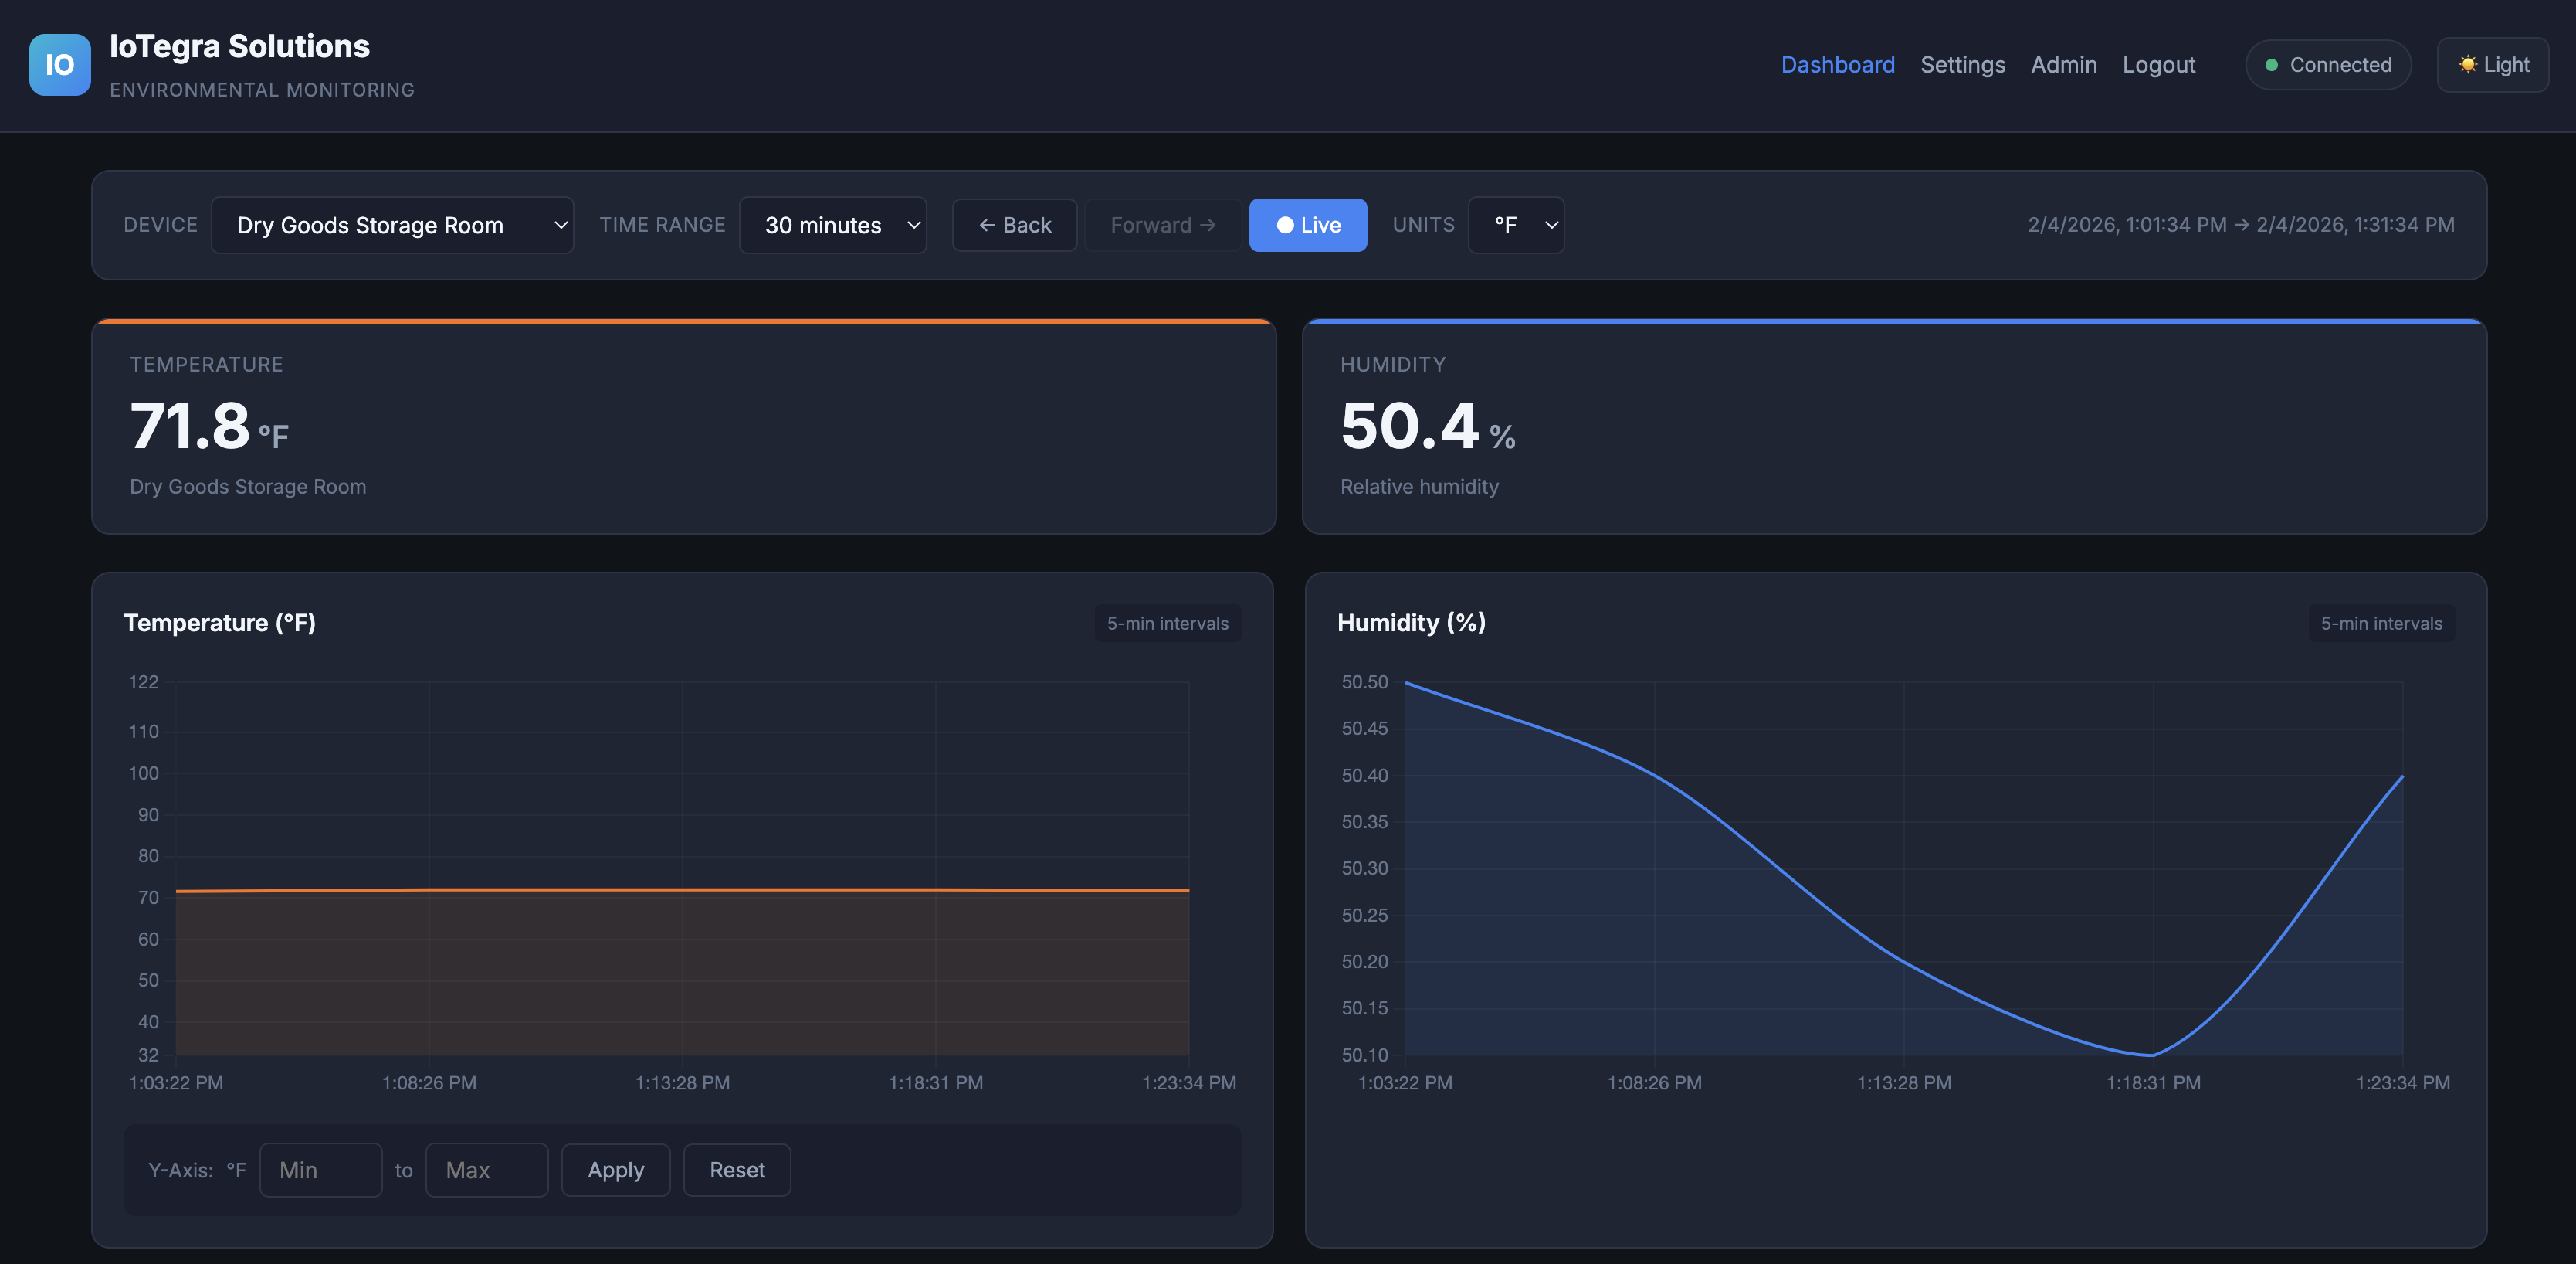The width and height of the screenshot is (2576, 1264).
Task: Click the forward arrow in the time controls
Action: click(1163, 224)
